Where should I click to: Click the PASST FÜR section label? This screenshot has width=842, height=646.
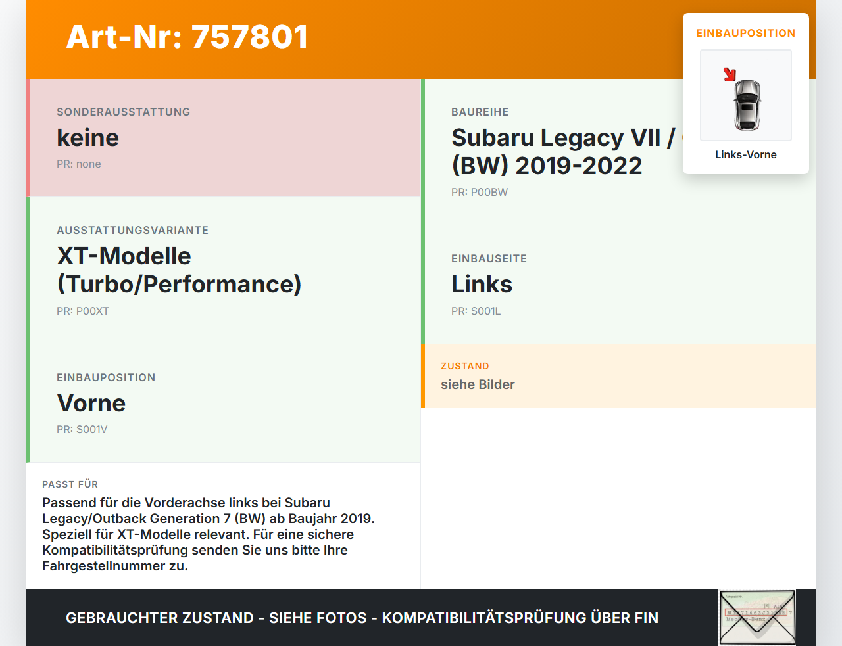tap(70, 484)
